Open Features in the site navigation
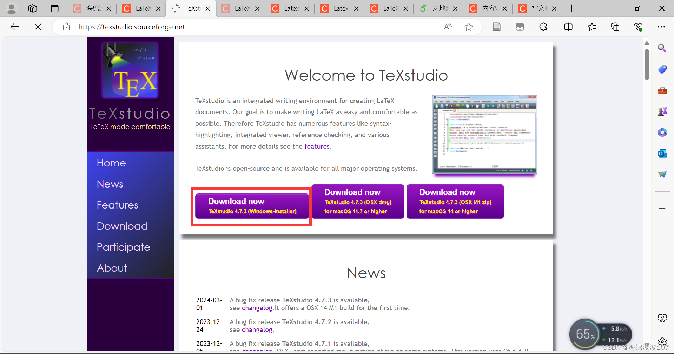The width and height of the screenshot is (674, 354). pos(117,205)
